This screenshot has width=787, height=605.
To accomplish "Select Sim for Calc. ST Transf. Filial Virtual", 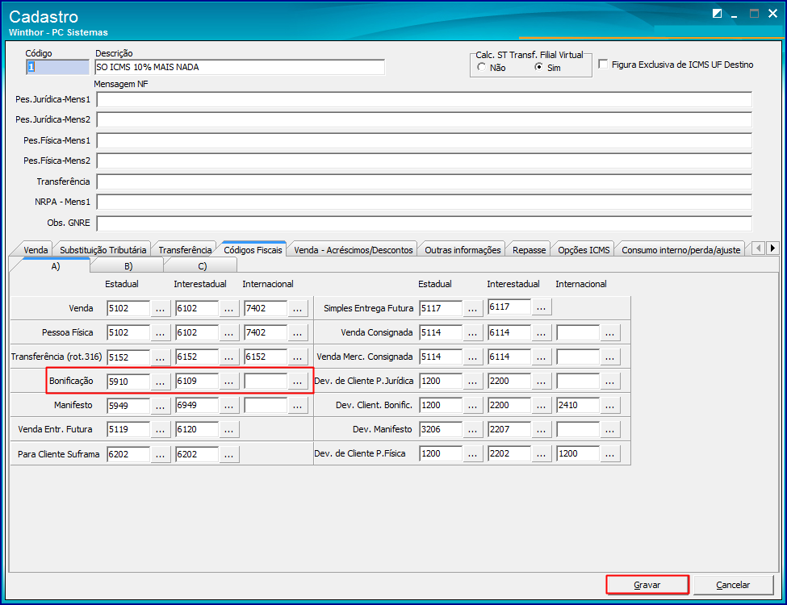I will 547,67.
